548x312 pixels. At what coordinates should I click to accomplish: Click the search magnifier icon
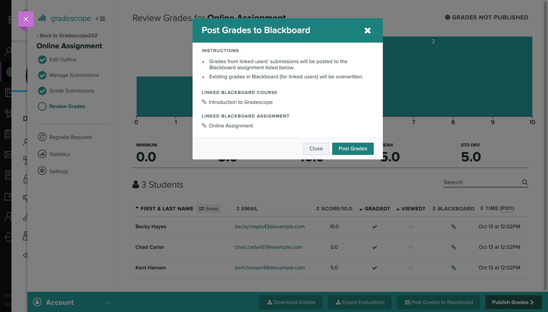click(x=525, y=182)
